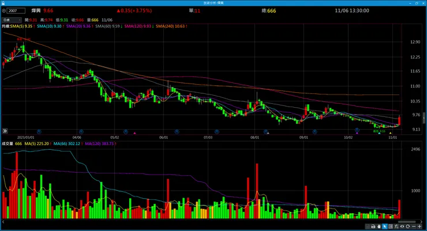Click the Y-axis scale tool icon
This screenshot has width=427, height=231.
tap(396, 226)
